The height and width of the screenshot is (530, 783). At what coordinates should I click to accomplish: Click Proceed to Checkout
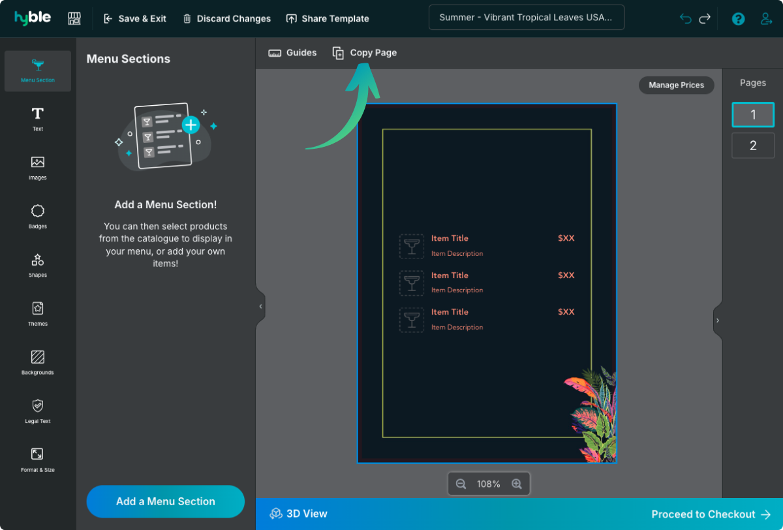(711, 514)
